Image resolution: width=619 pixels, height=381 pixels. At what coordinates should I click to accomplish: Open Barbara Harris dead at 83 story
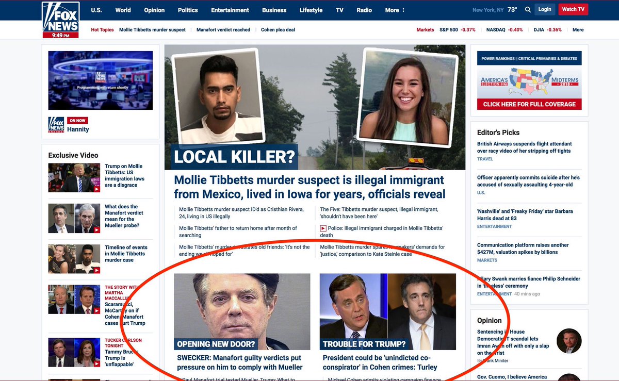(x=525, y=215)
